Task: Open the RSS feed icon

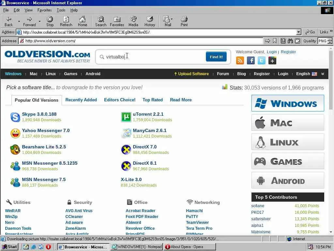Action: pos(240,60)
